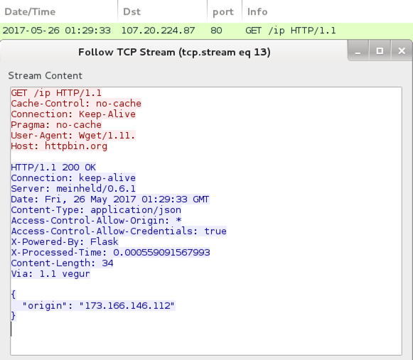The image size is (413, 360).
Task: Minimize the Follow TCP Stream window
Action: (358, 51)
